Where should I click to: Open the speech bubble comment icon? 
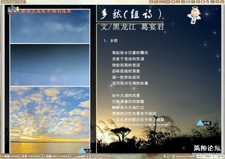click(173, 2)
